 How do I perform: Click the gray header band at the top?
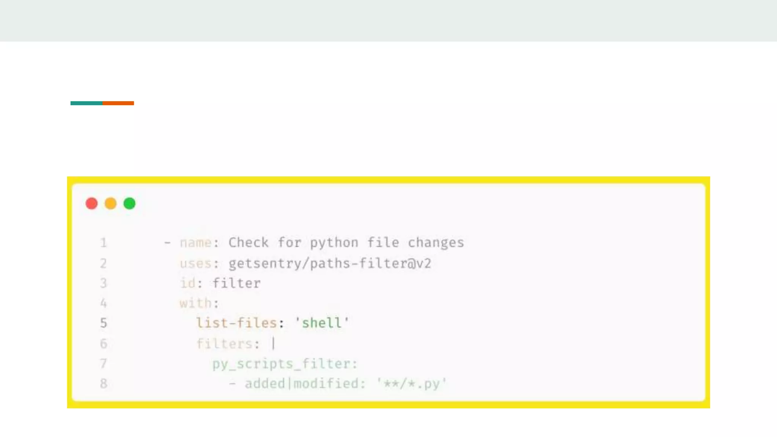388,20
